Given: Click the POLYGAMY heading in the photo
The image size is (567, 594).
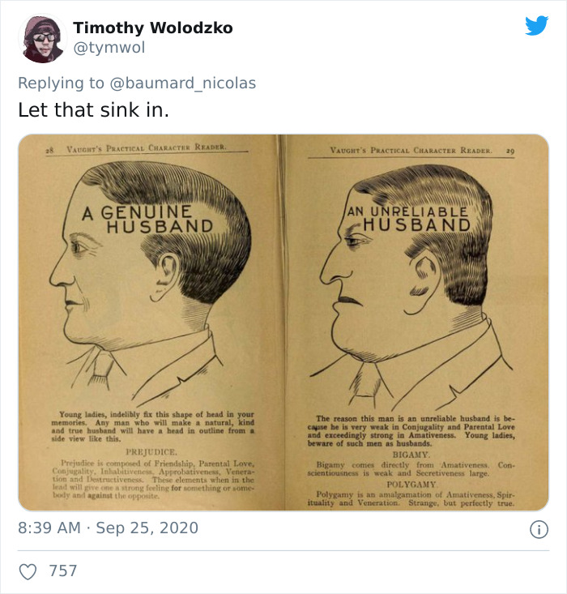Looking at the screenshot, I should coord(411,485).
